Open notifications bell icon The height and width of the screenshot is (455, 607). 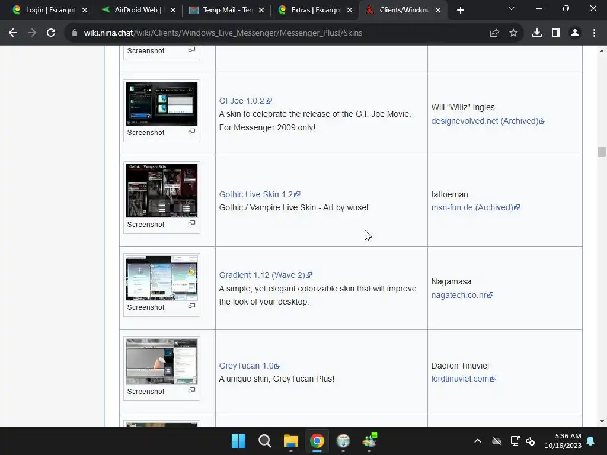pos(591,441)
